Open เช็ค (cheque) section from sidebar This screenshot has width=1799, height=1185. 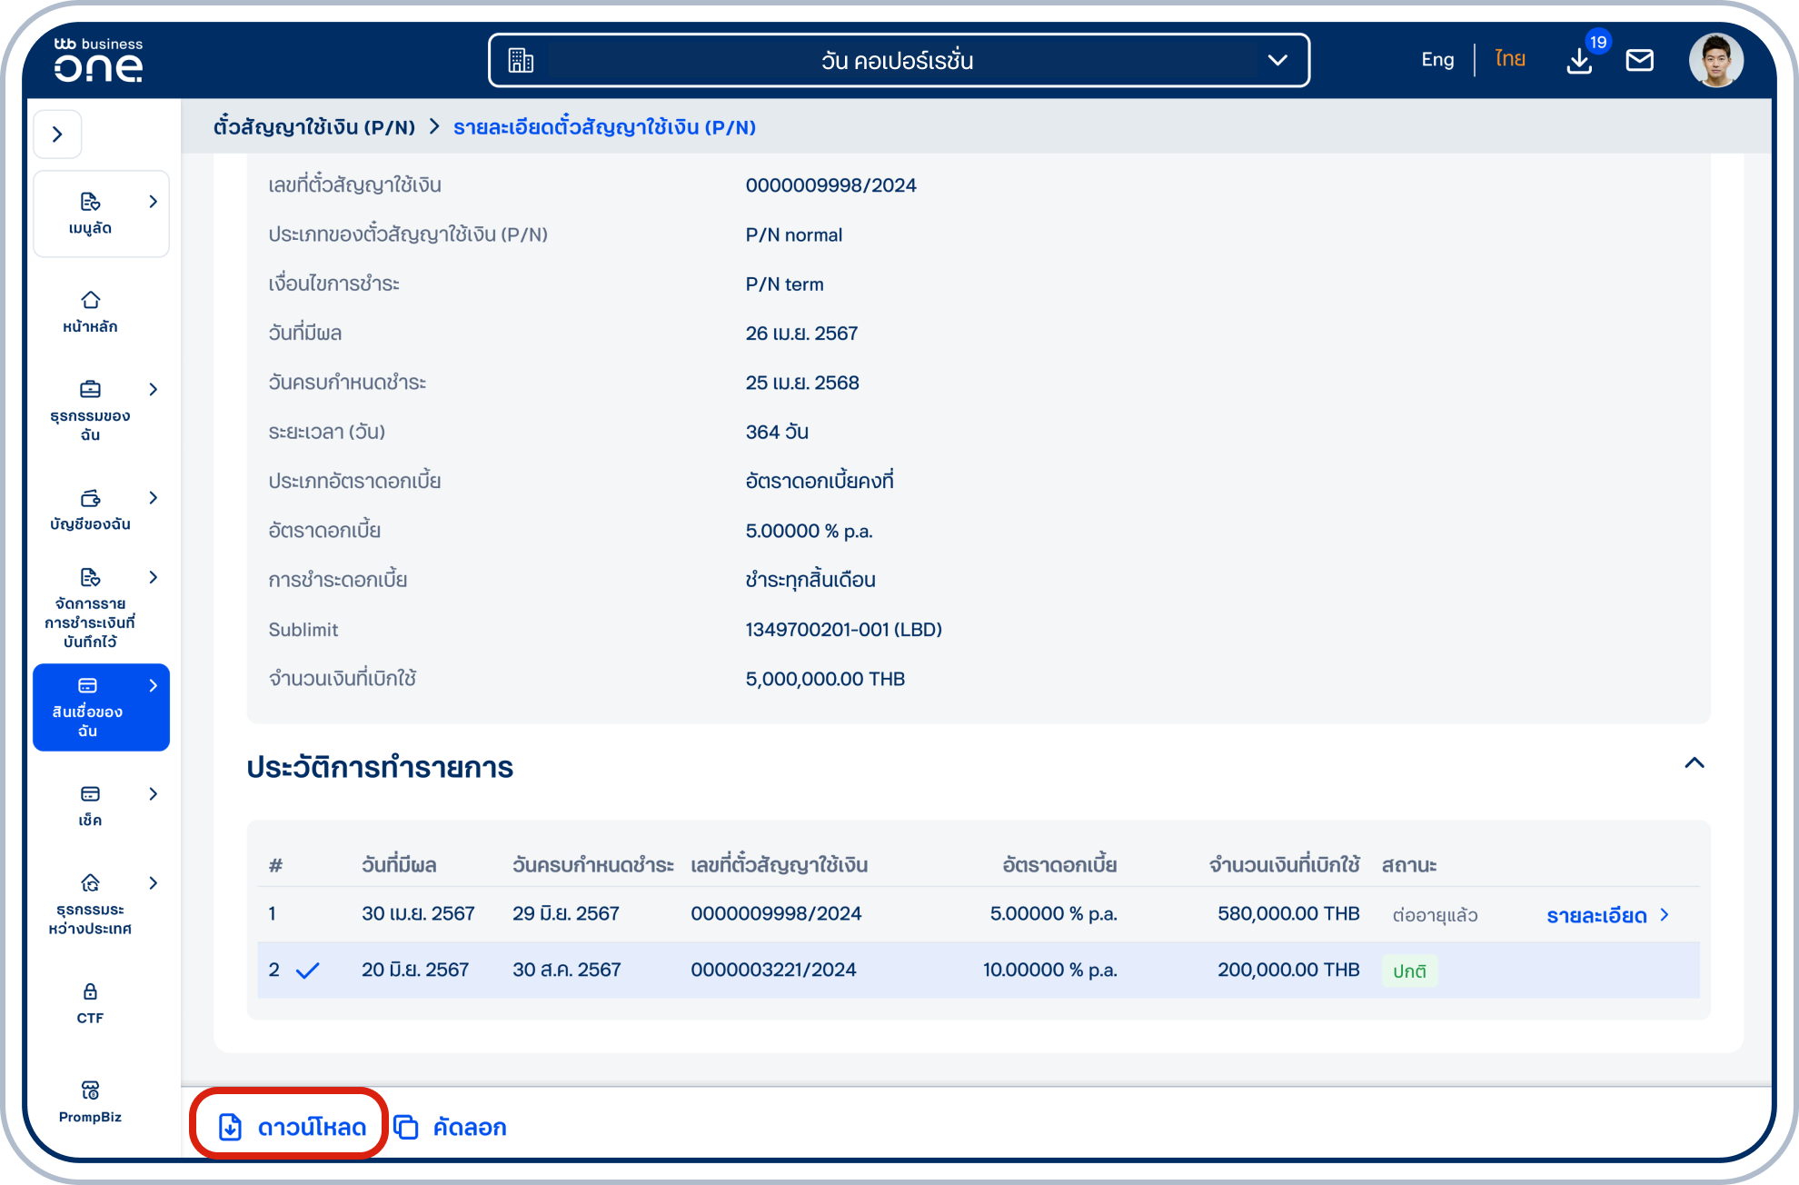[89, 803]
